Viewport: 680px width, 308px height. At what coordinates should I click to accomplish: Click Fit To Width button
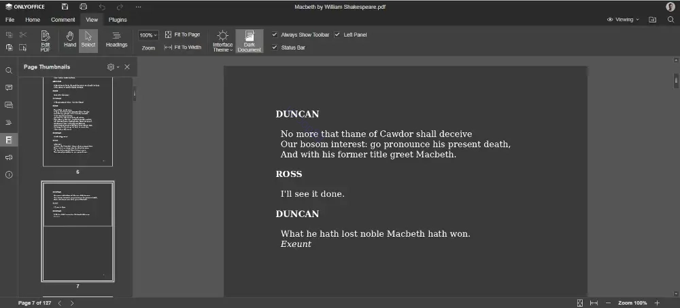(x=182, y=47)
